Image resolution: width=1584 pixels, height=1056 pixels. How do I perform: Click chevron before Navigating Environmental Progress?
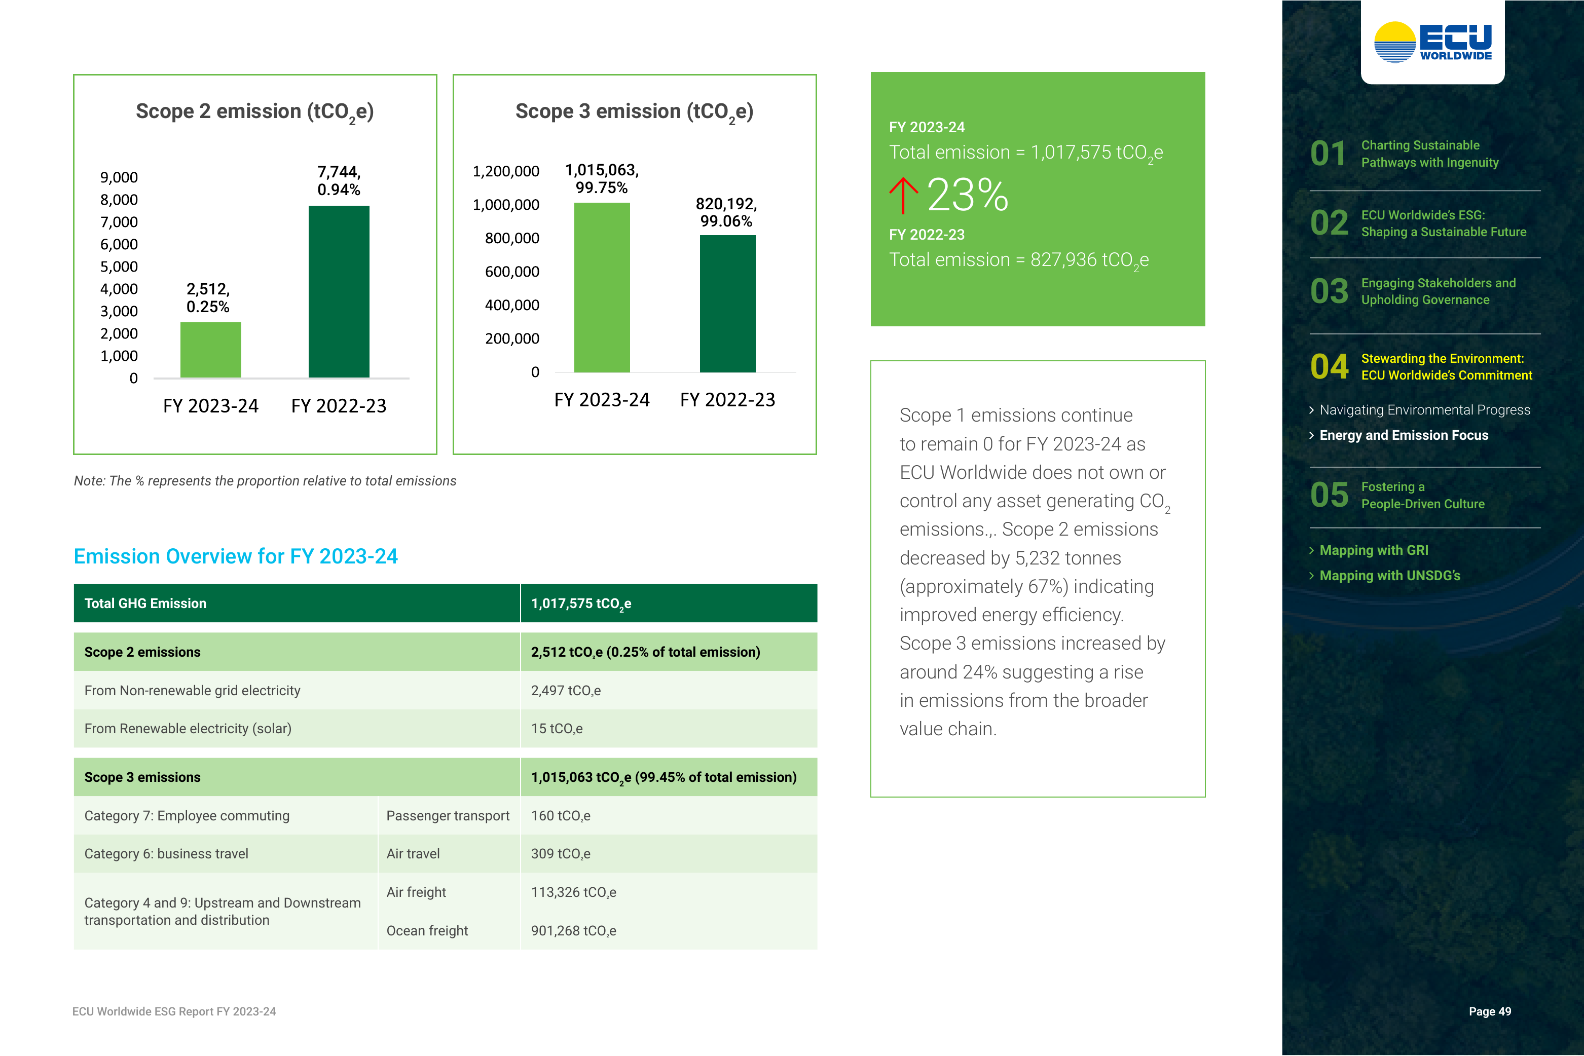(1311, 409)
